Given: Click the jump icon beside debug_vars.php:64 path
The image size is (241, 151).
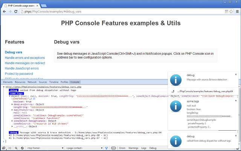Looking at the screenshot, I should 172,91.
